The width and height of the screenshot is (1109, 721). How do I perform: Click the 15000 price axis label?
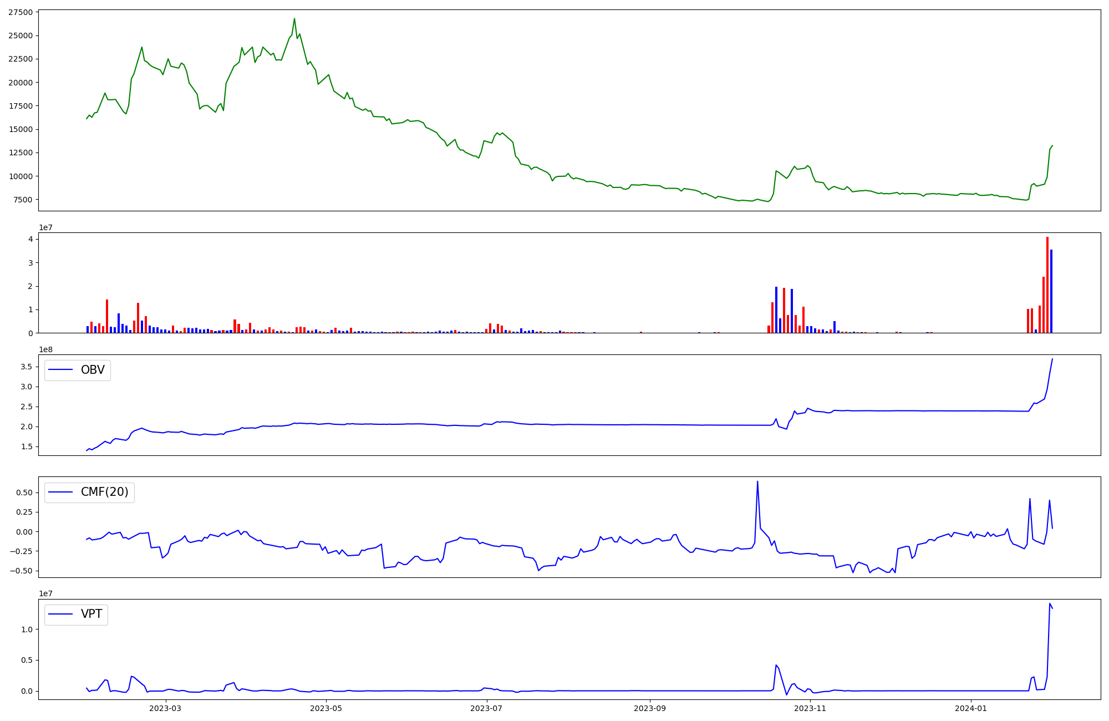[20, 129]
